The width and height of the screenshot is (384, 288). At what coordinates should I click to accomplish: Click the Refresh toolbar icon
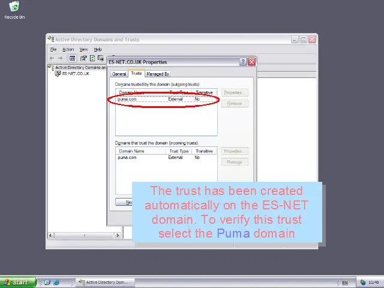tap(92, 58)
